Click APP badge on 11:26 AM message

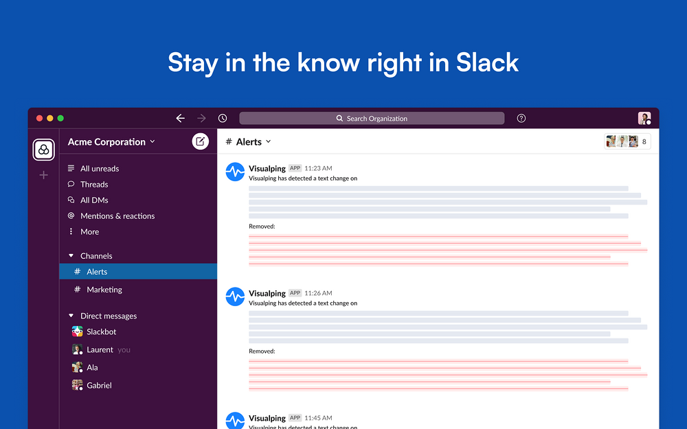pyautogui.click(x=295, y=293)
